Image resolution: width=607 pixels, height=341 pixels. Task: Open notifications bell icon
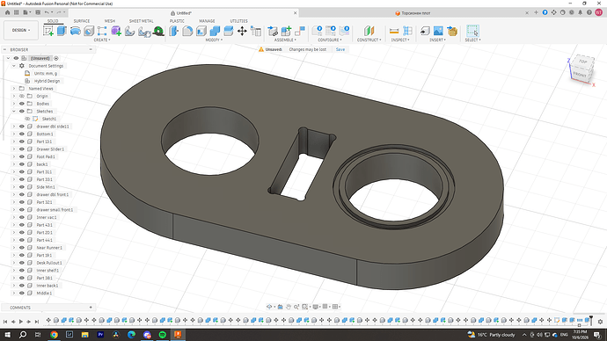coord(580,12)
